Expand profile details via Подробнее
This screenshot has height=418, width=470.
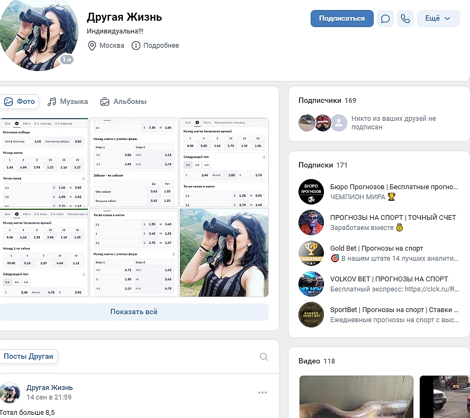(x=156, y=46)
